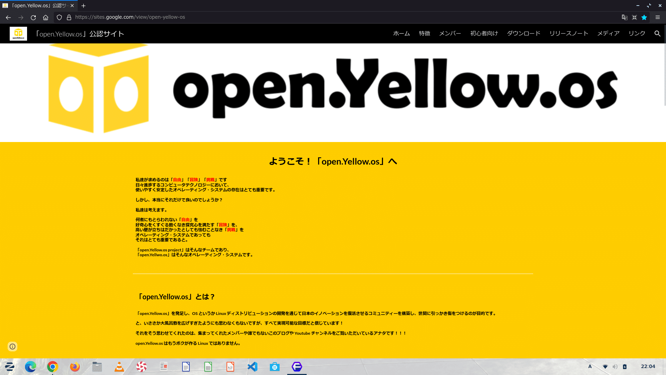
Task: Click the site search magnifier icon
Action: point(657,34)
